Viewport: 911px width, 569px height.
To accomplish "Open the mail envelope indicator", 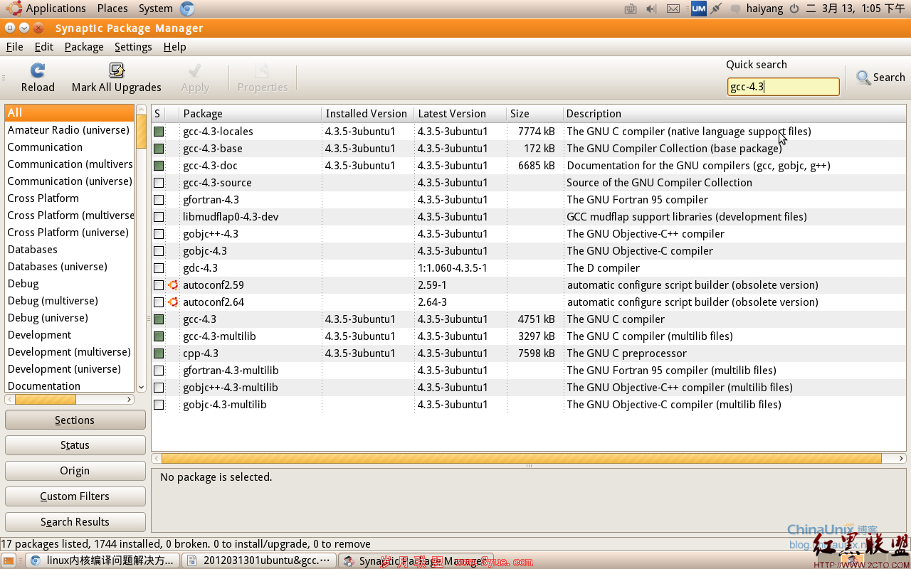I will (673, 9).
